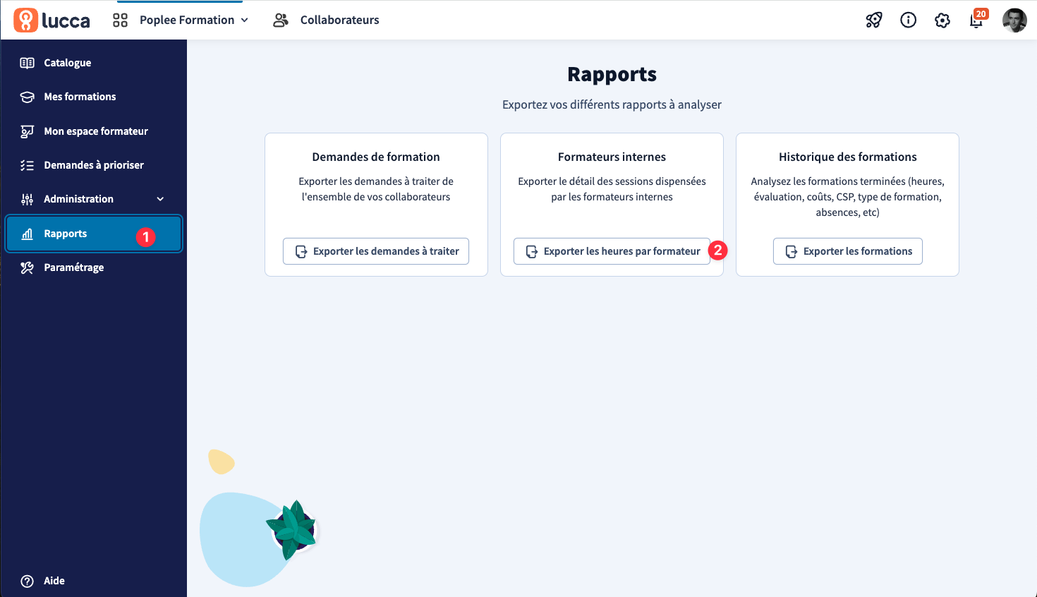The image size is (1037, 597).
Task: Click the Collaborateurs people icon
Action: pyautogui.click(x=281, y=20)
